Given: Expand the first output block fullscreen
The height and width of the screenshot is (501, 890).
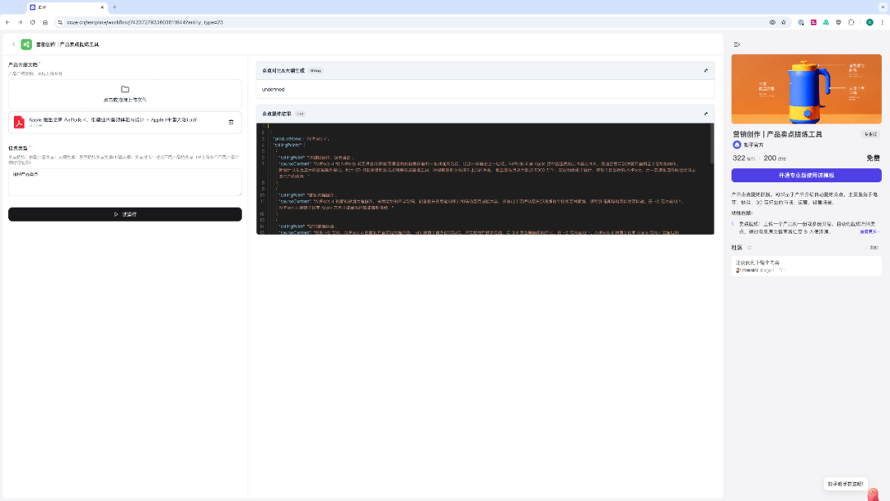Looking at the screenshot, I should (706, 71).
